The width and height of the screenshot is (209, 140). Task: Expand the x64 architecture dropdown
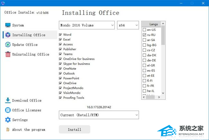128,25
